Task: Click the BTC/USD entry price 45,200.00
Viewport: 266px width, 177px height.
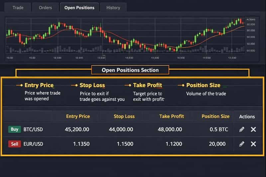Action: pos(77,130)
